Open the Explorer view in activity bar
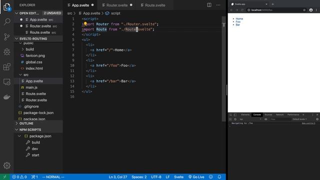The height and width of the screenshot is (180, 320). 7,7
